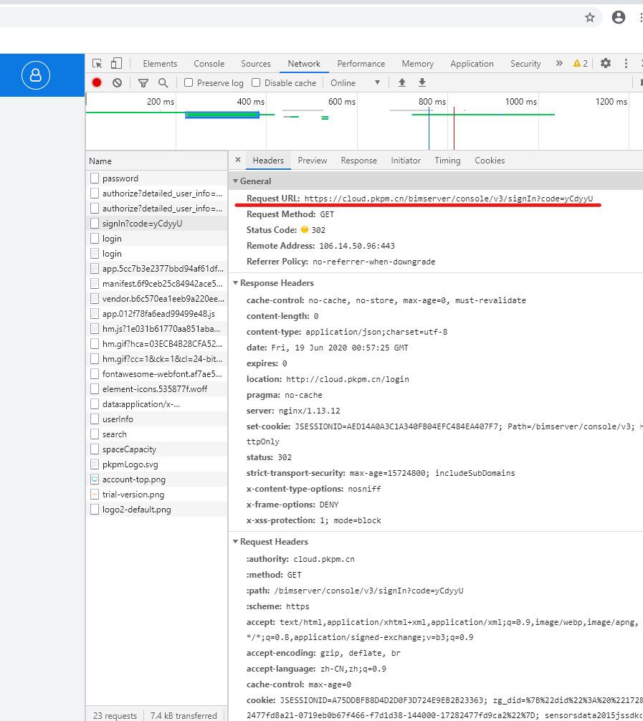Switch to the Console panel
This screenshot has width=643, height=721.
[209, 63]
